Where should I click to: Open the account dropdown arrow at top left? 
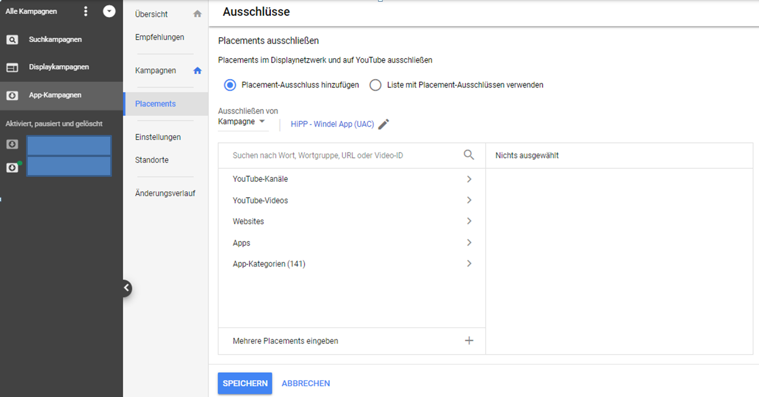point(109,11)
